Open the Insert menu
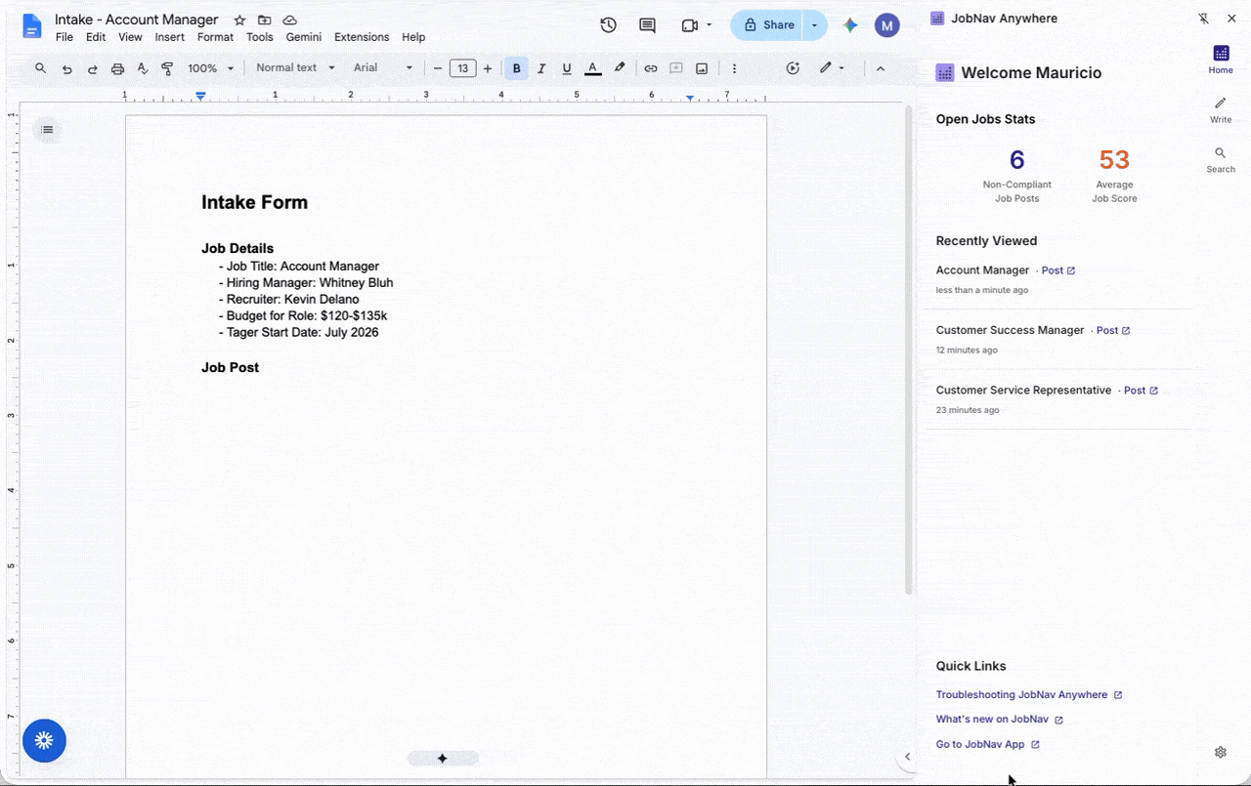The width and height of the screenshot is (1251, 786). pyautogui.click(x=169, y=37)
